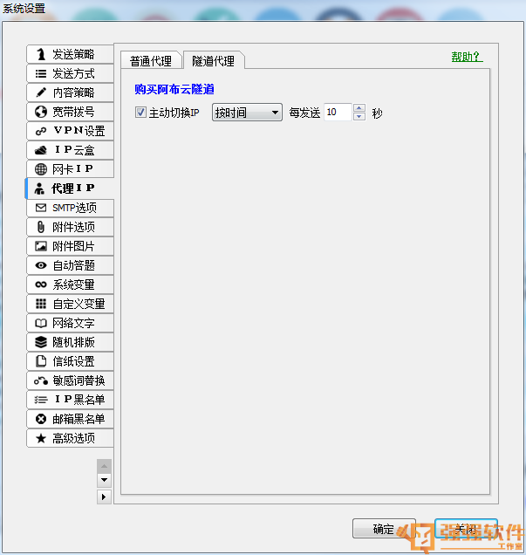This screenshot has width=526, height=555.
Task: Click the pencil icon for 内容策略
Action: (41, 92)
